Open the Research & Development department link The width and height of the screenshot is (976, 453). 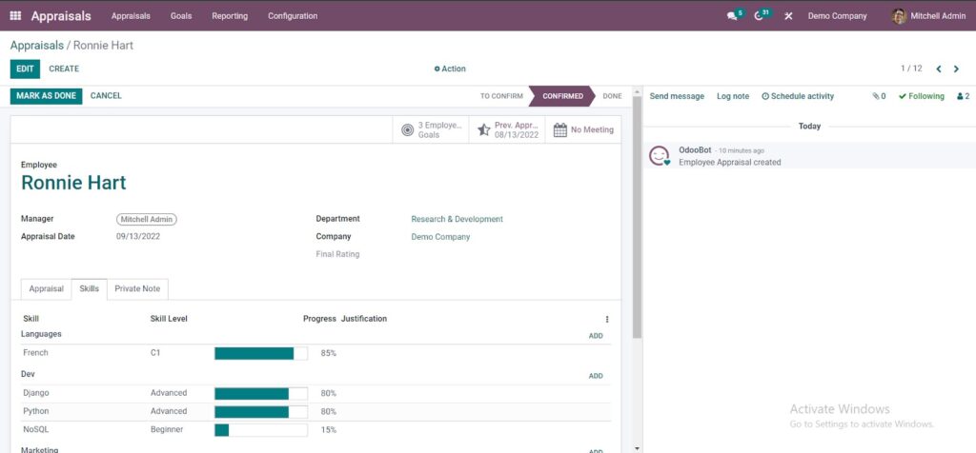pos(457,219)
